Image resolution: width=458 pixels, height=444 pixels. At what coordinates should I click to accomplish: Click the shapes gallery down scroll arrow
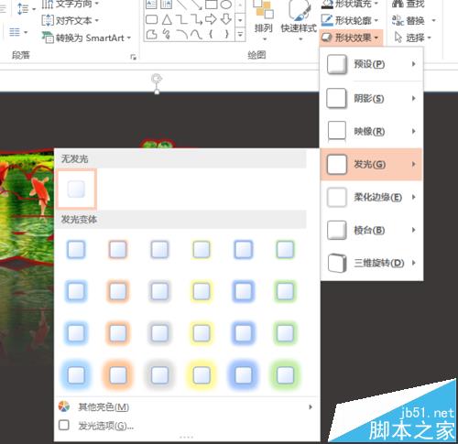pyautogui.click(x=240, y=20)
